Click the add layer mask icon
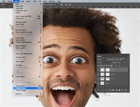Viewport: 140px width, 107px height. coord(113,90)
